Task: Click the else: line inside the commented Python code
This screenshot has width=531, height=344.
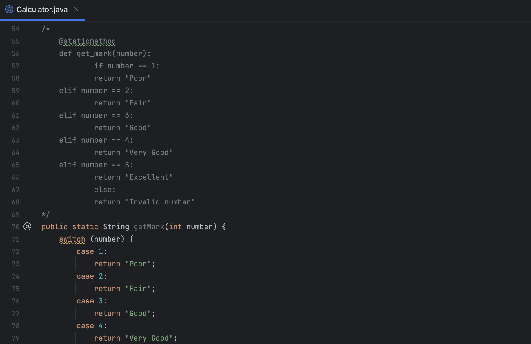Action: 105,189
